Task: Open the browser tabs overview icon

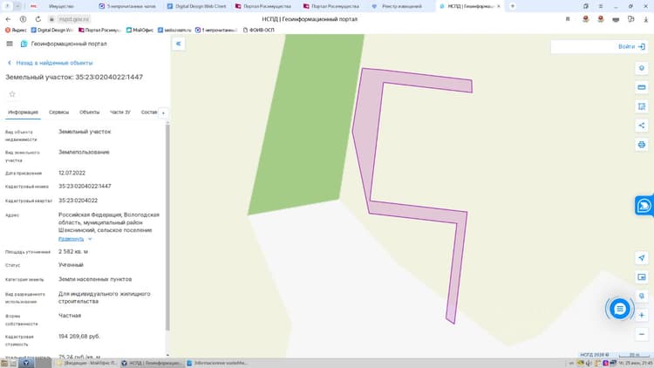Action: 586,6
